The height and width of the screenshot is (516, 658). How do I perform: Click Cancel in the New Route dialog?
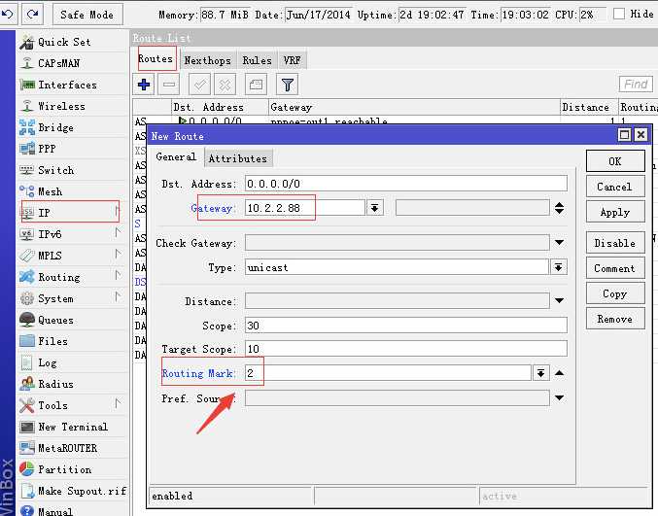pyautogui.click(x=615, y=187)
